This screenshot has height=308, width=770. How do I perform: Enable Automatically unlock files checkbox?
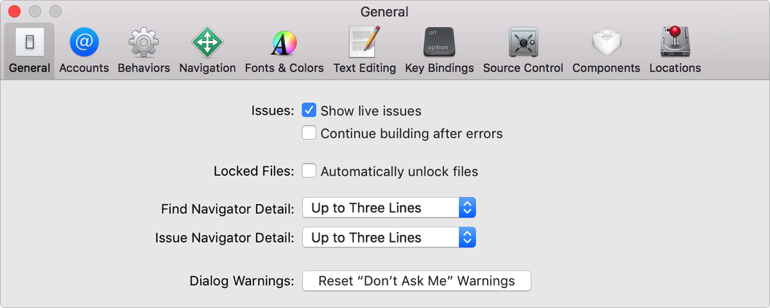pyautogui.click(x=309, y=171)
